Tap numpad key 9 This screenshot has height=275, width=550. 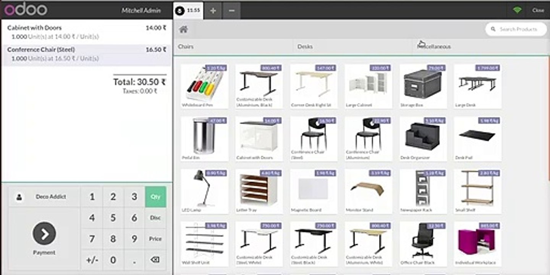click(134, 239)
